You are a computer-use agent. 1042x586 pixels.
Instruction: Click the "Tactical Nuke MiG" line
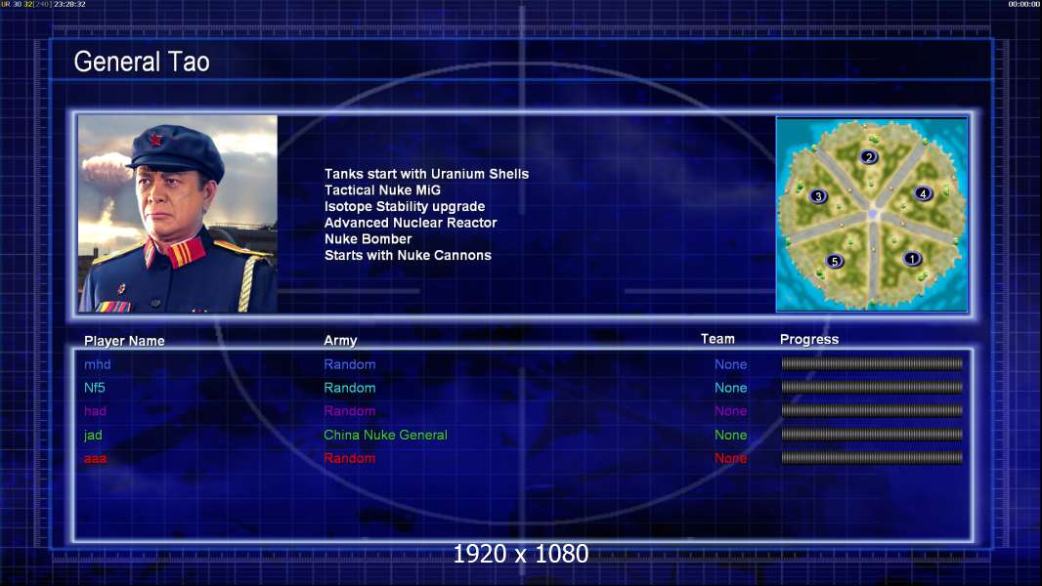click(x=382, y=189)
